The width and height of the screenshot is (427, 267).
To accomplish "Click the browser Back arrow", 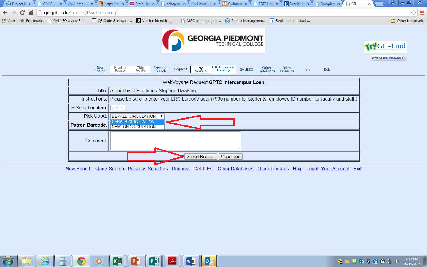I will coord(5,13).
